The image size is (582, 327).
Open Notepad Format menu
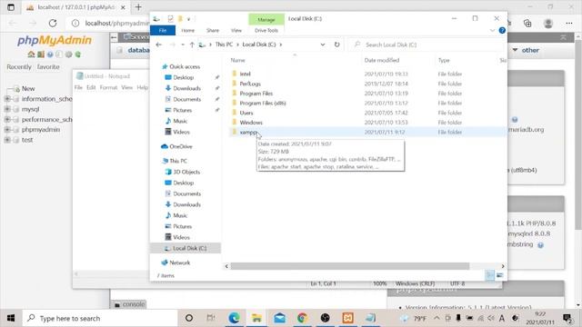point(108,87)
